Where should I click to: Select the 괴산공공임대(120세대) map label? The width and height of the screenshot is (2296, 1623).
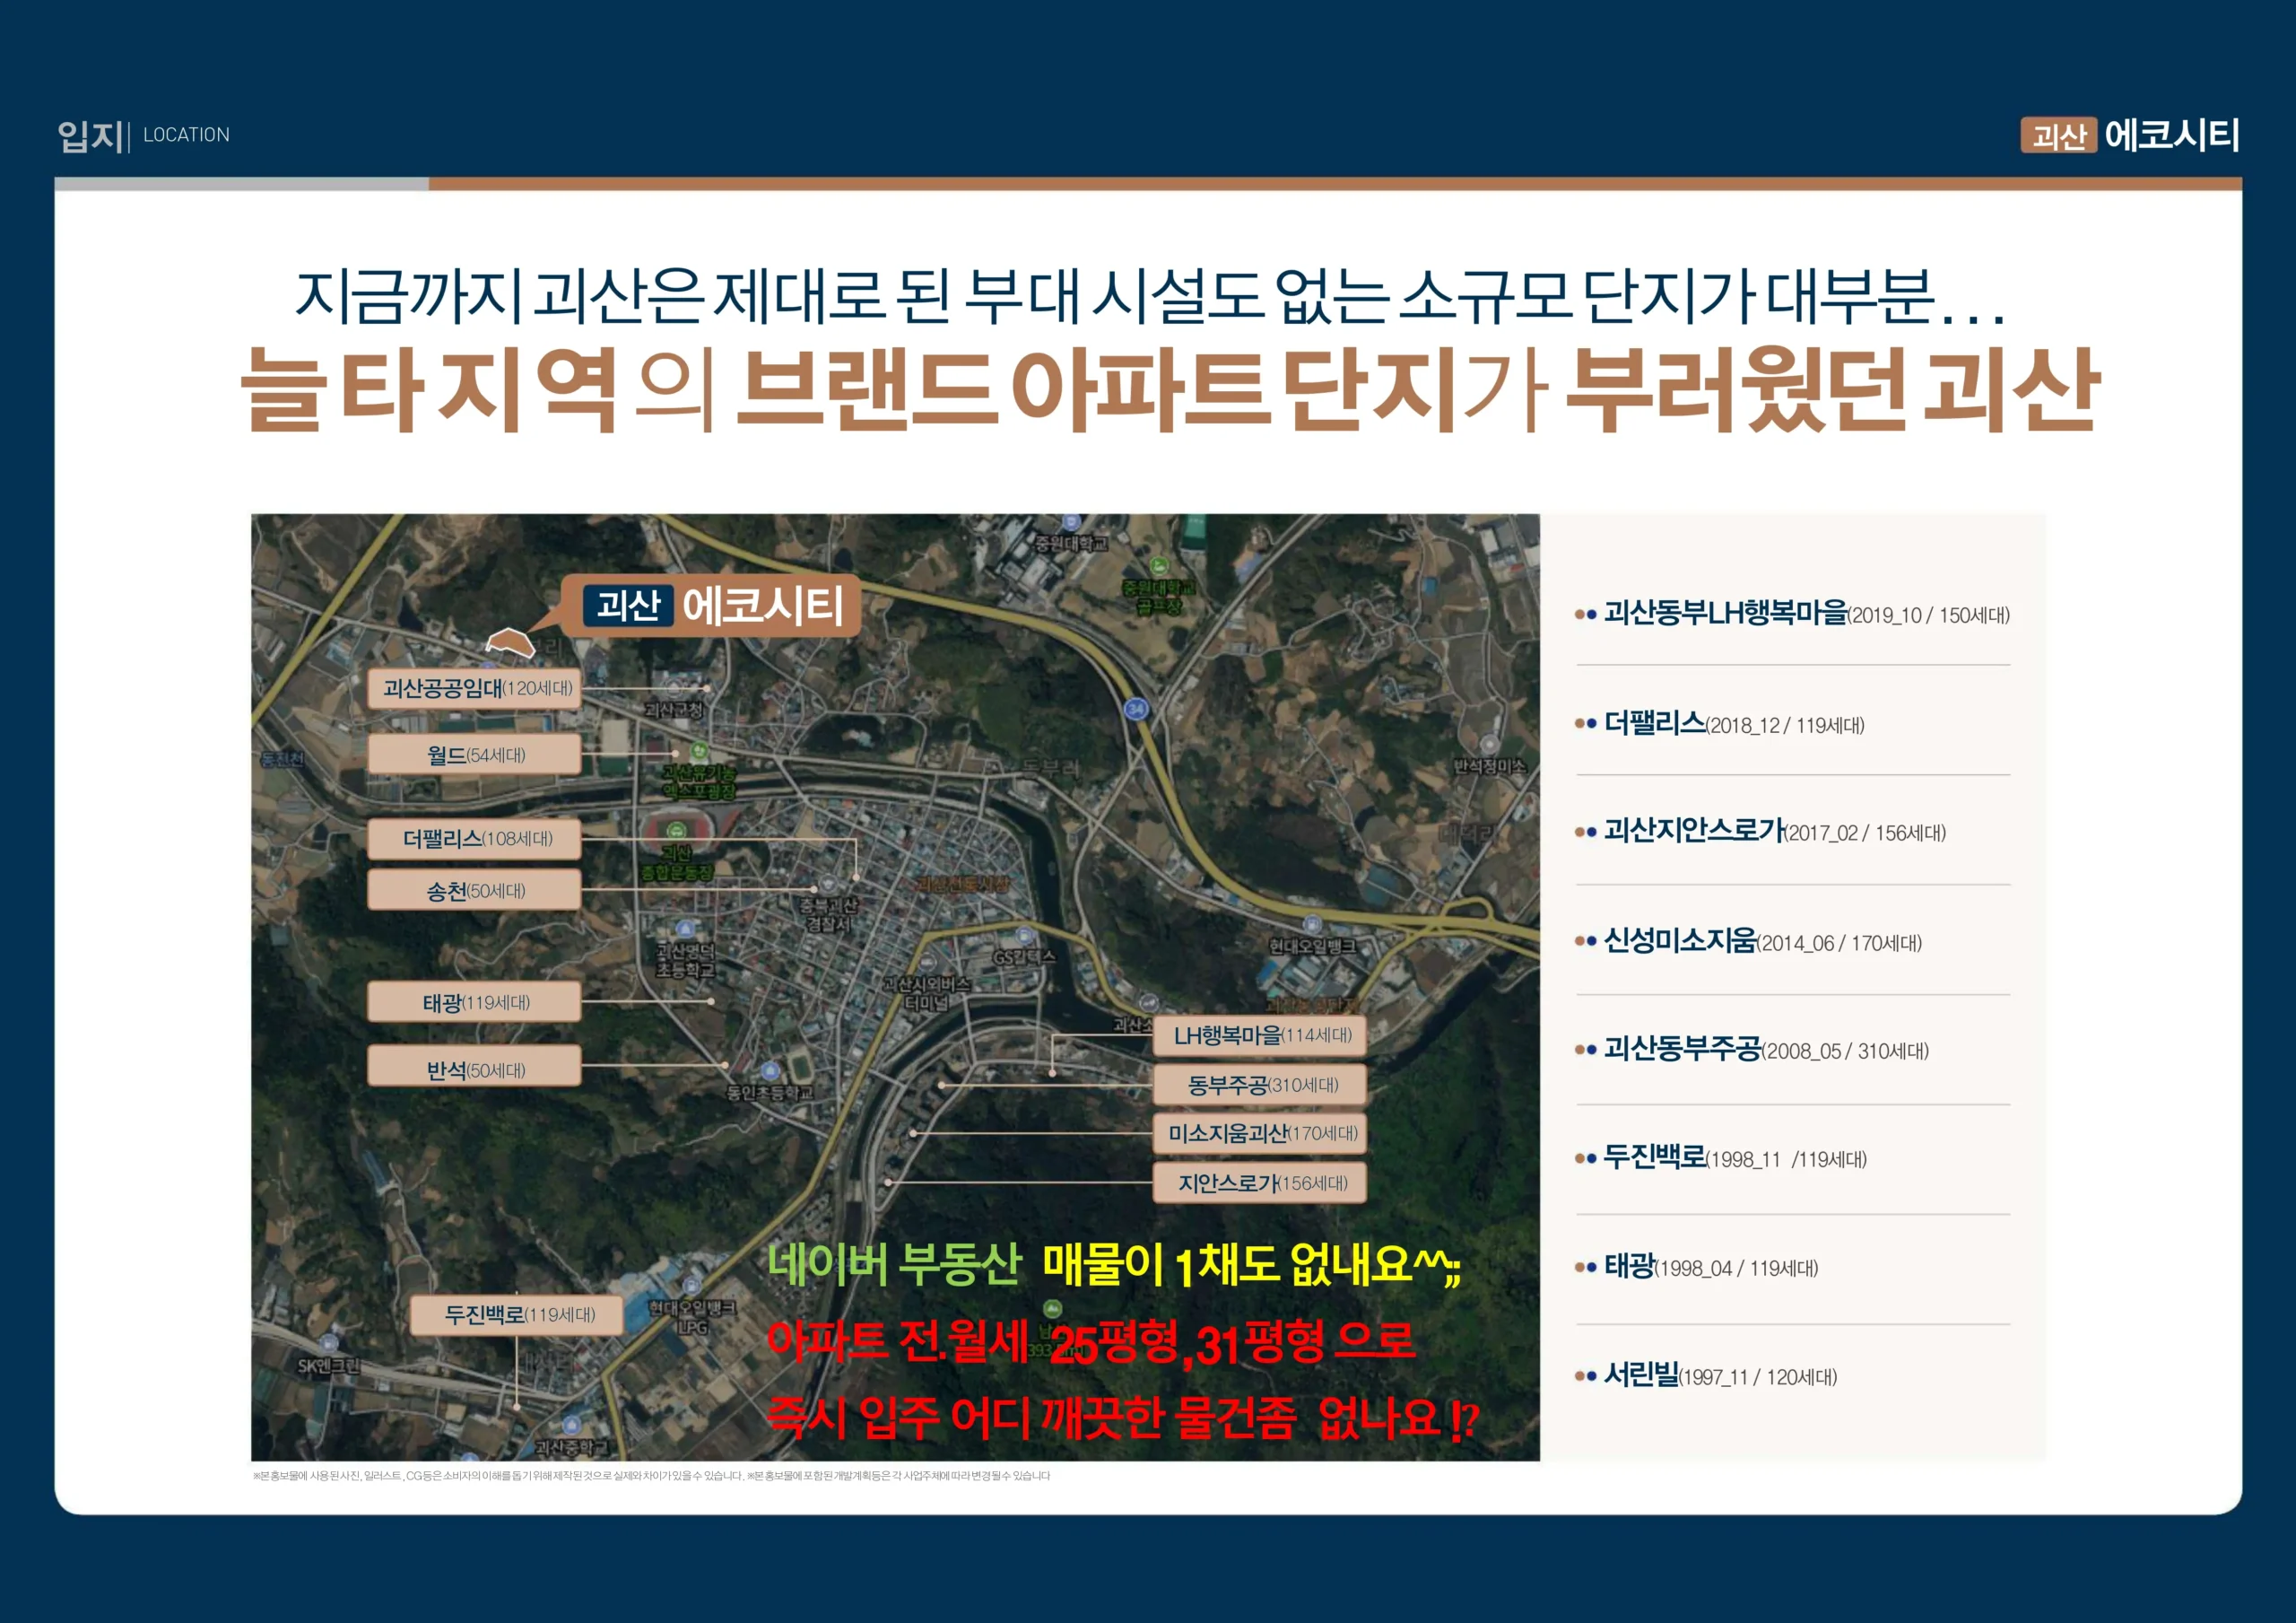475,688
